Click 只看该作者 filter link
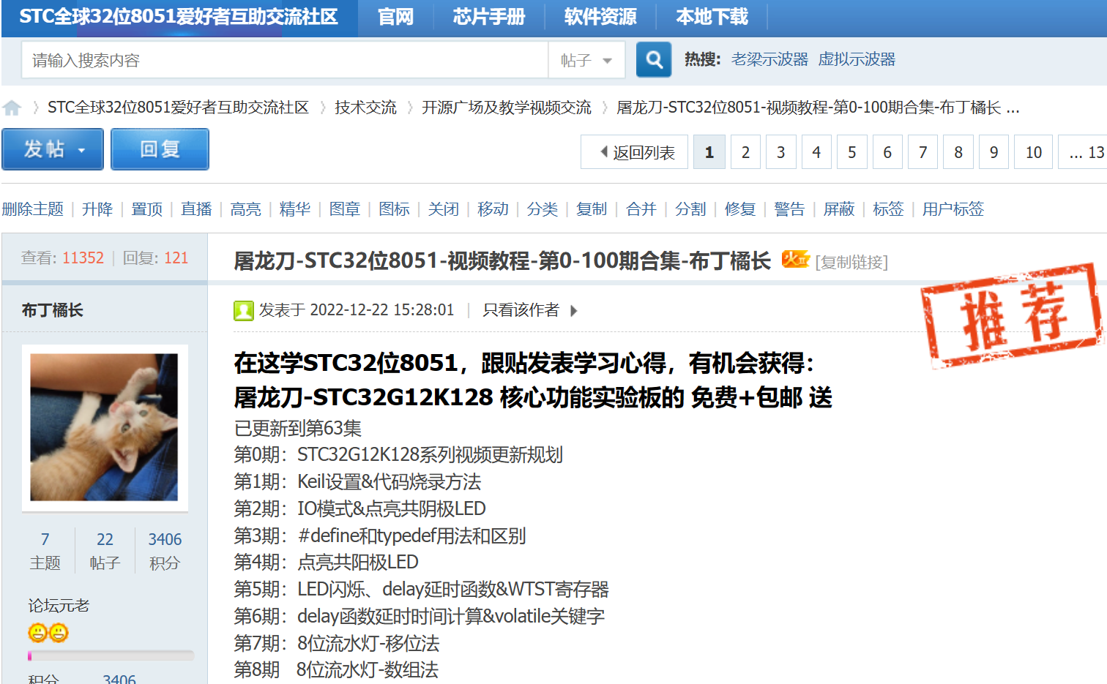1107x684 pixels. click(521, 310)
